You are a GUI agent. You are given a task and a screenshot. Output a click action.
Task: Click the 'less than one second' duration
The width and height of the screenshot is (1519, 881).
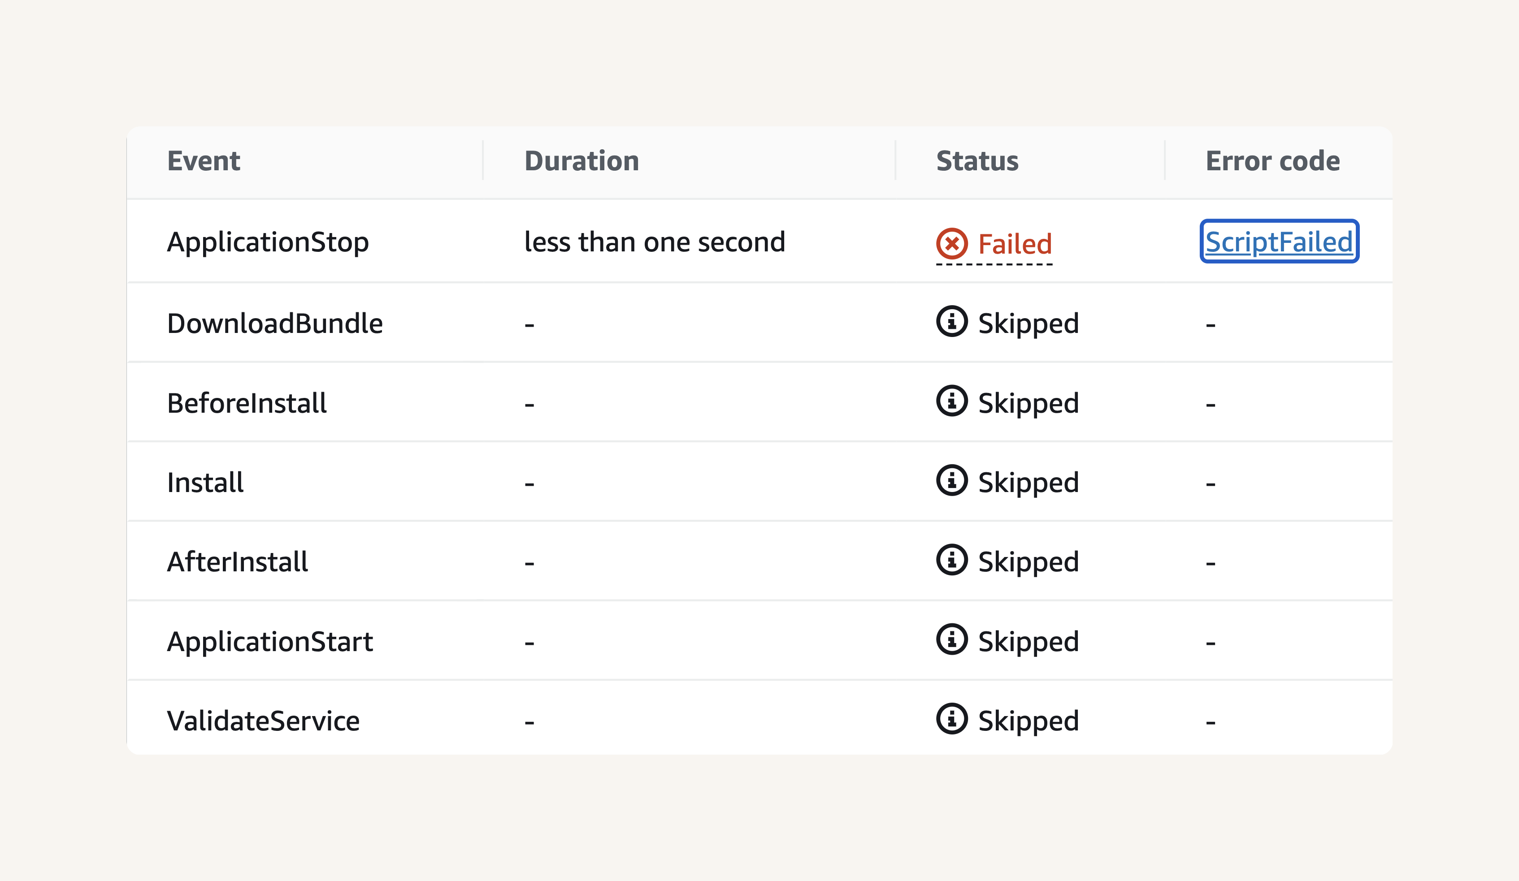655,242
